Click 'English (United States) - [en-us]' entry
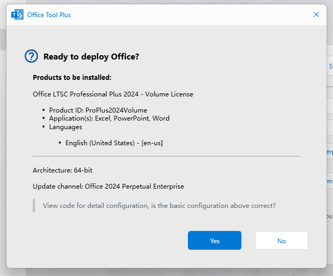333x276 pixels. (x=114, y=143)
